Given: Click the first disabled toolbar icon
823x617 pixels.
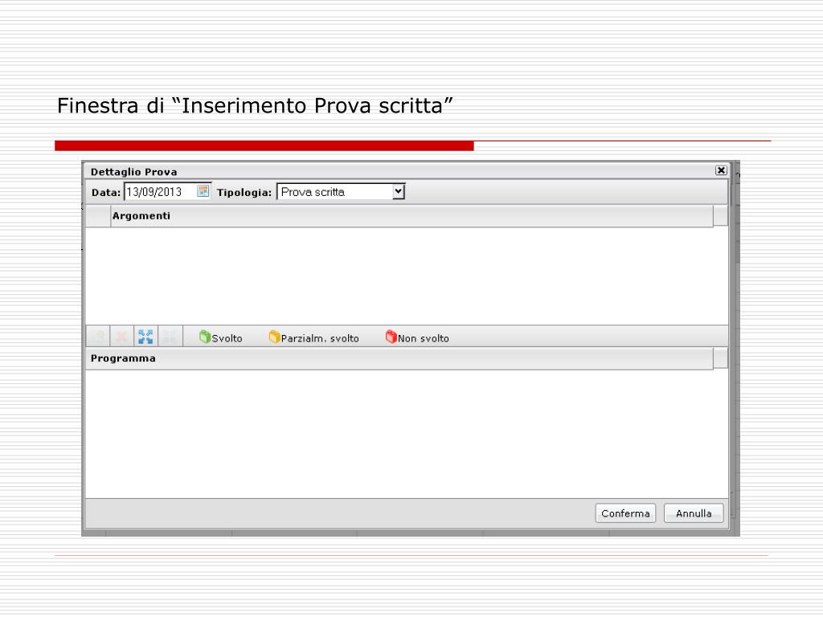Looking at the screenshot, I should [99, 337].
